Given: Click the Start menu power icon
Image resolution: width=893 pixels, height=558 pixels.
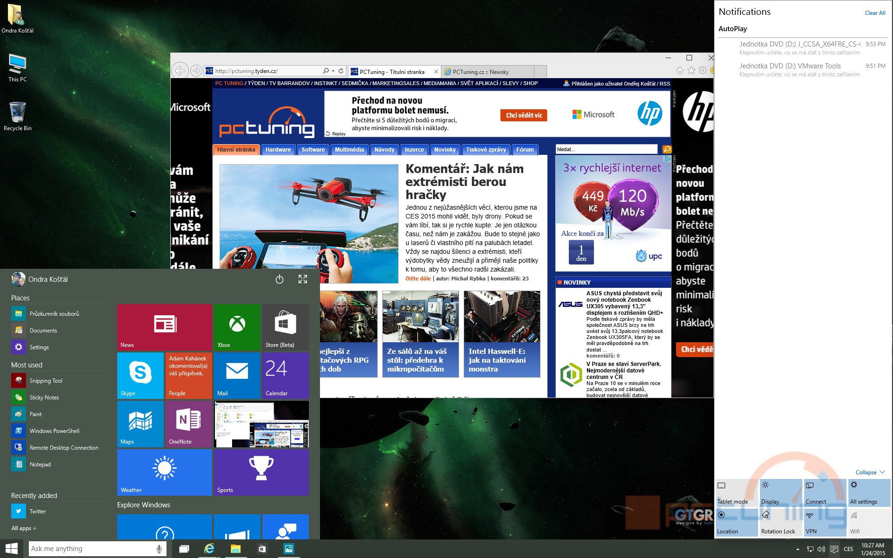Looking at the screenshot, I should [279, 279].
